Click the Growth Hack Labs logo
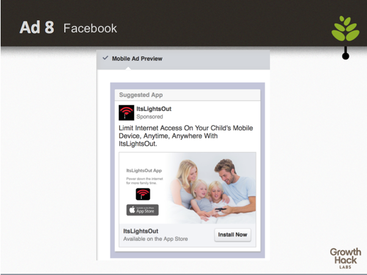The height and width of the screenshot is (275, 367). click(x=346, y=258)
